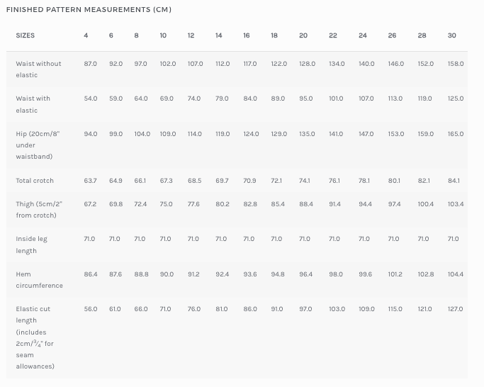The width and height of the screenshot is (484, 387).
Task: Select the Waist with elastic row label
Action: pos(33,104)
